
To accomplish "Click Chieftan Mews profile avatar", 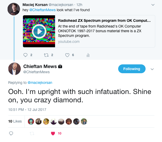I will coord(14,69).
